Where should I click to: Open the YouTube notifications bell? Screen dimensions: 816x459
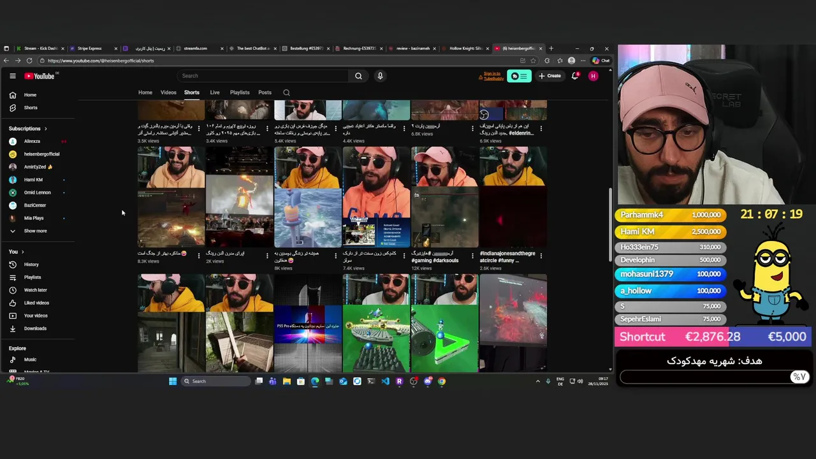tap(574, 76)
